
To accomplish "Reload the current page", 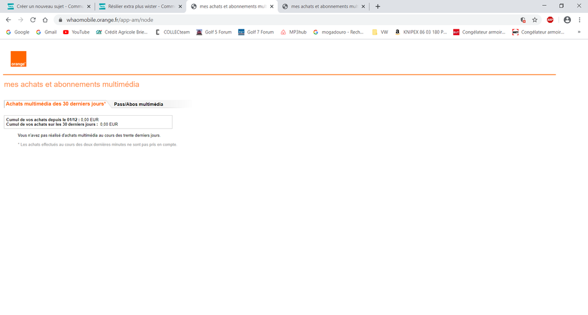I will (33, 20).
